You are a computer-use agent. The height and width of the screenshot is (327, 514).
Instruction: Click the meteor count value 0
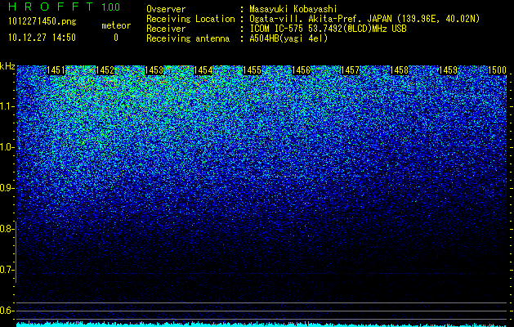(x=116, y=38)
